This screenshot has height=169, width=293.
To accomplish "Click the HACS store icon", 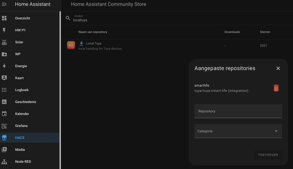I will click(x=4, y=138).
